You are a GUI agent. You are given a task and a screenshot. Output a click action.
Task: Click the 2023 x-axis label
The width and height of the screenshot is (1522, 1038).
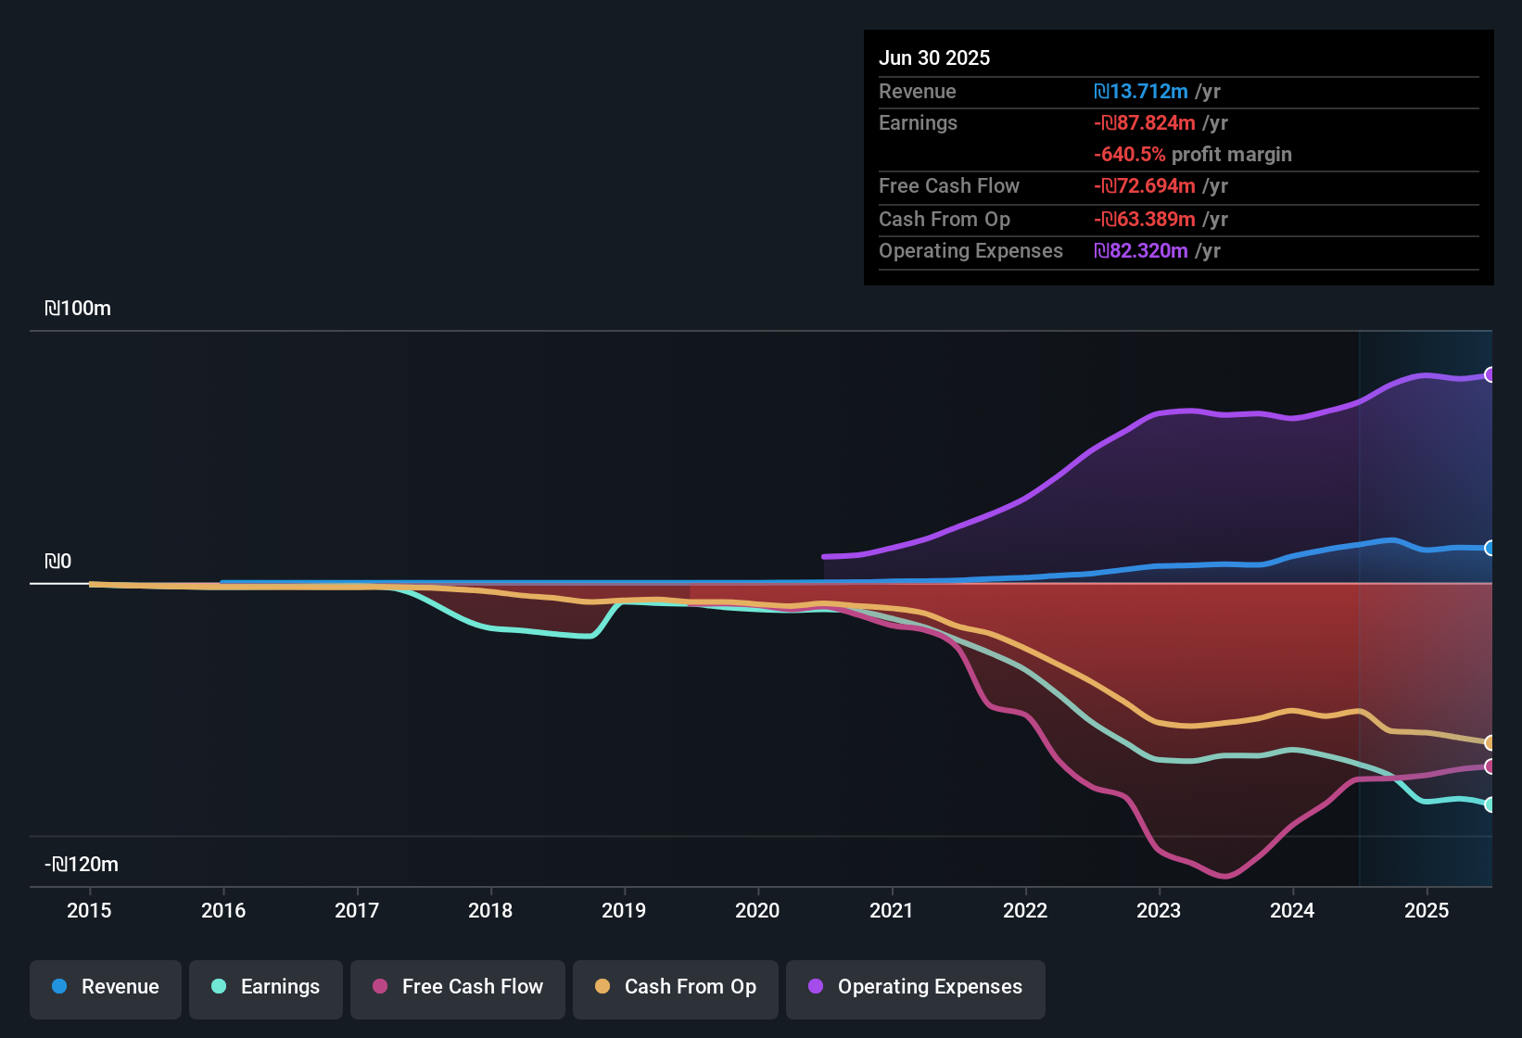pyautogui.click(x=1159, y=910)
